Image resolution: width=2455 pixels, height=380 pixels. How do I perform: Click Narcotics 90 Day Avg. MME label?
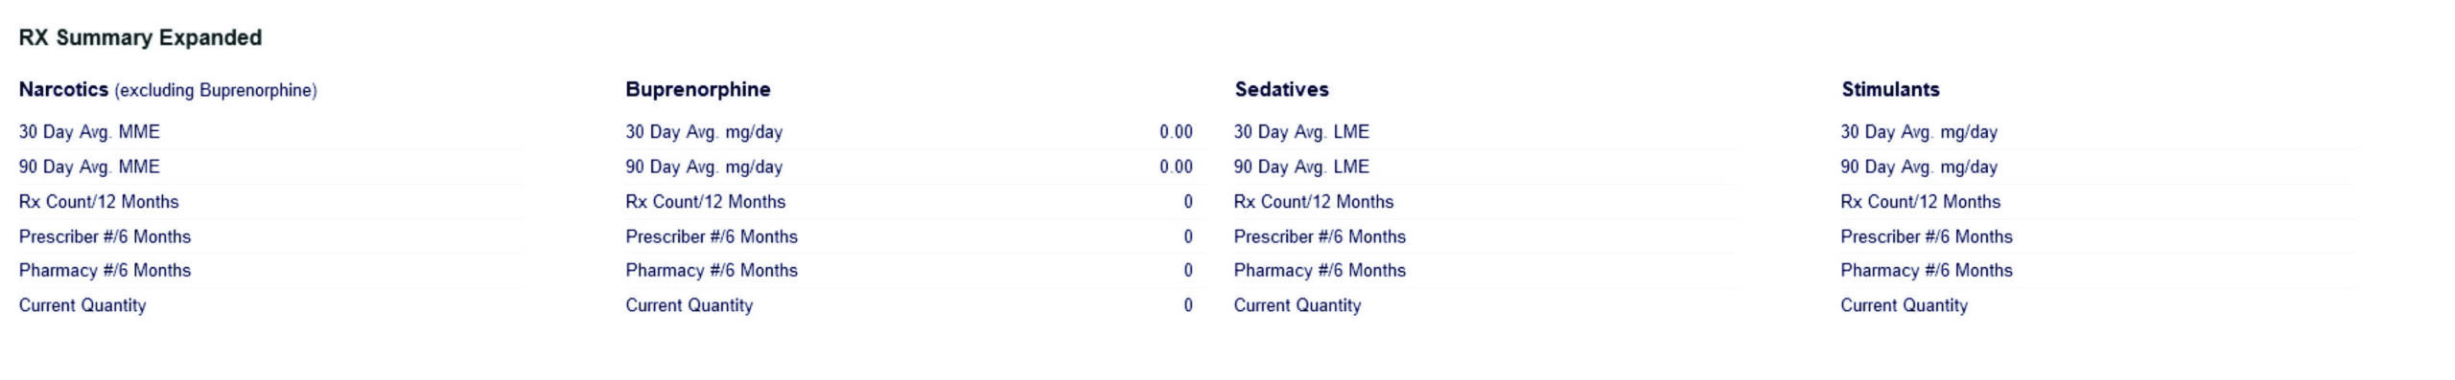pyautogui.click(x=89, y=167)
